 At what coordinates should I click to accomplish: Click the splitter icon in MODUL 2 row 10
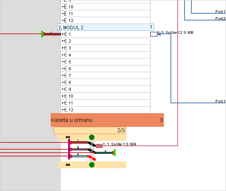coord(64,96)
